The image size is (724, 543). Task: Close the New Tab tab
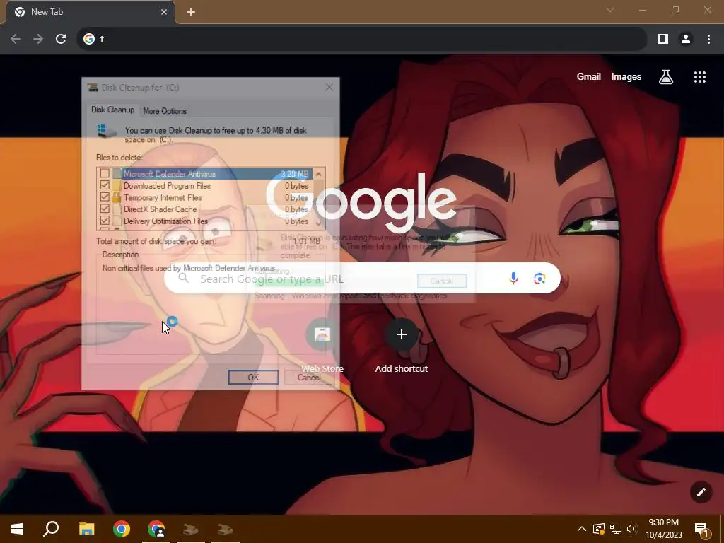click(163, 12)
